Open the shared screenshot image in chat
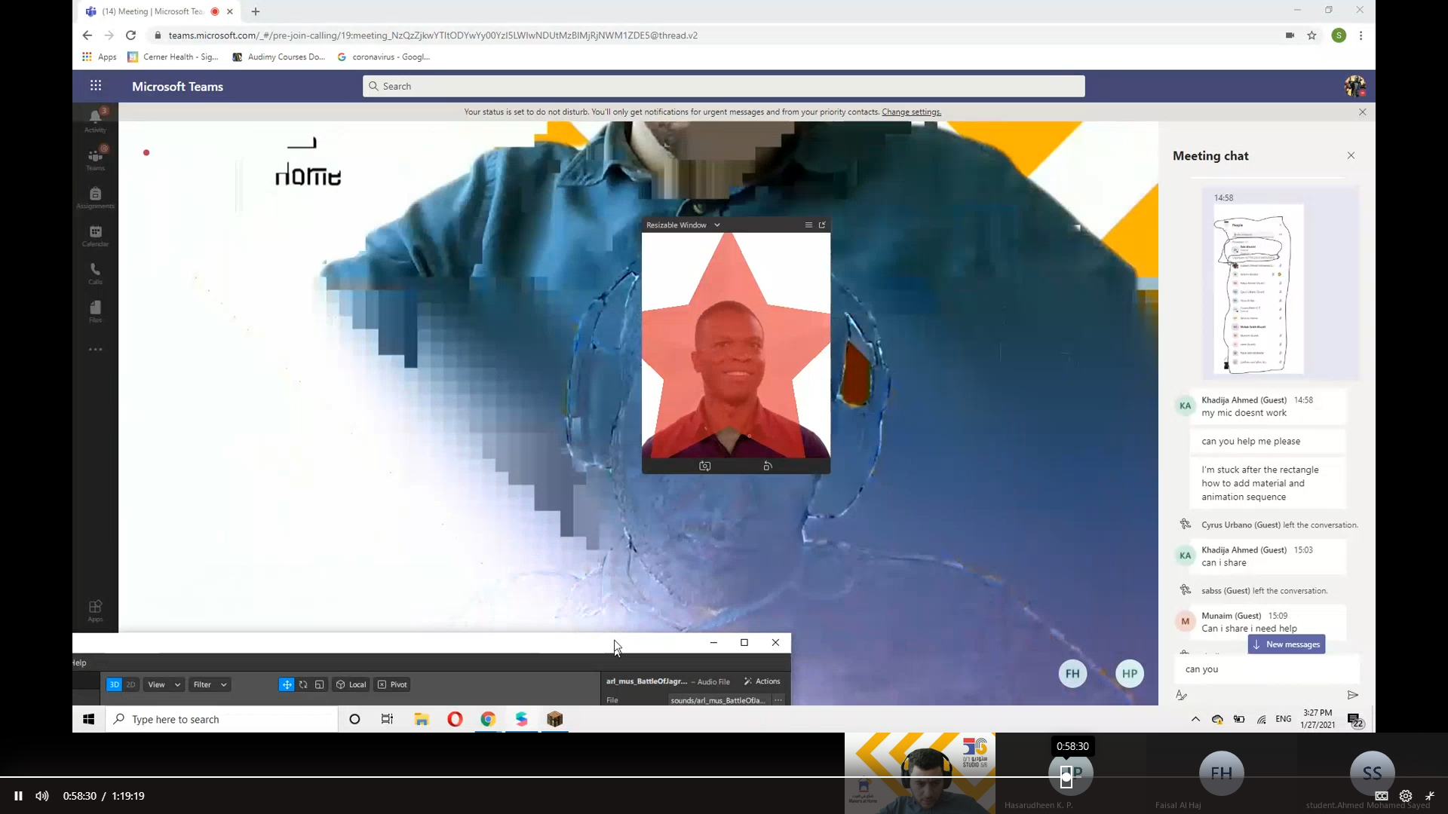 1257,290
